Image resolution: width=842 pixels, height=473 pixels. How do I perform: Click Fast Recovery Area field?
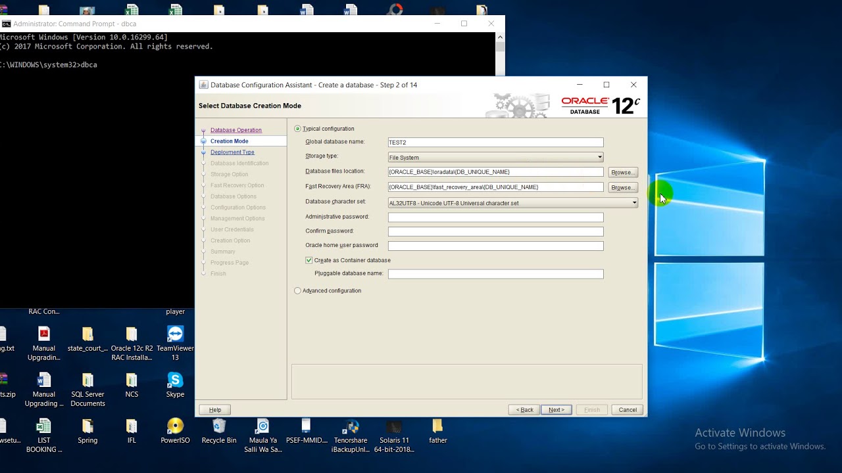[x=495, y=187]
